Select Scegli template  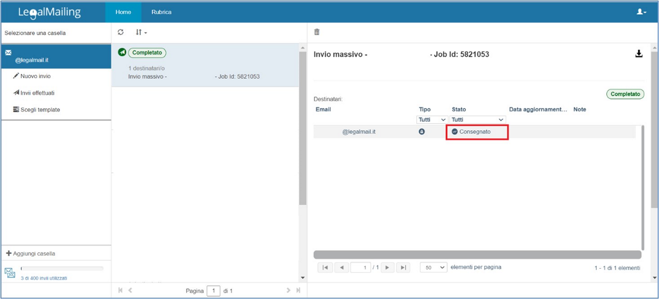pos(40,110)
